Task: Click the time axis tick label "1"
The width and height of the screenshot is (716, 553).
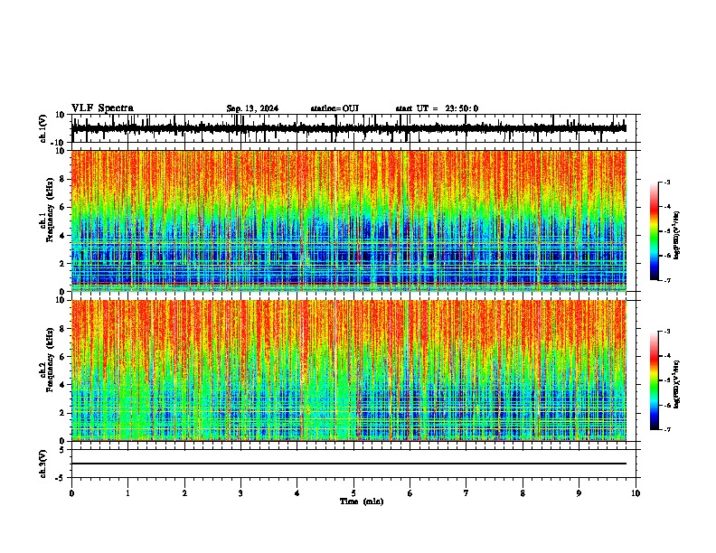Action: point(127,493)
